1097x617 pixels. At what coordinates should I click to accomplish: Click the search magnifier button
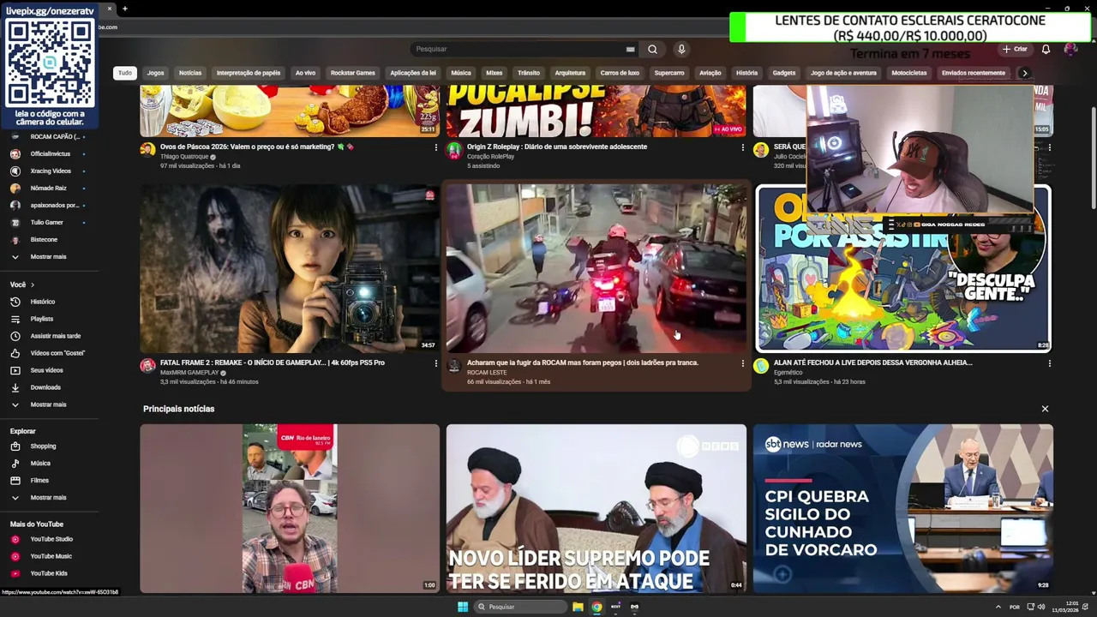pos(652,49)
